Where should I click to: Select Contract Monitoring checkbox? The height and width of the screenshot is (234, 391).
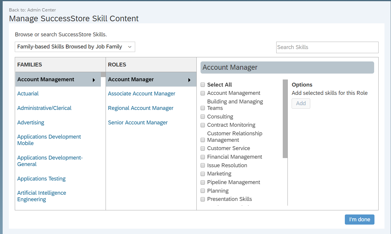pos(203,125)
